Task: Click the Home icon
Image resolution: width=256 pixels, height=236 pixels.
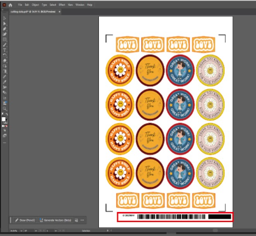Action: pos(11,5)
